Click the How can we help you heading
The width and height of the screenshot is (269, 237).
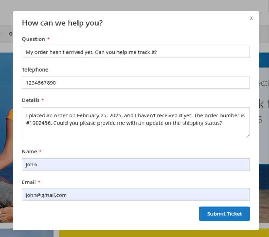click(x=62, y=23)
